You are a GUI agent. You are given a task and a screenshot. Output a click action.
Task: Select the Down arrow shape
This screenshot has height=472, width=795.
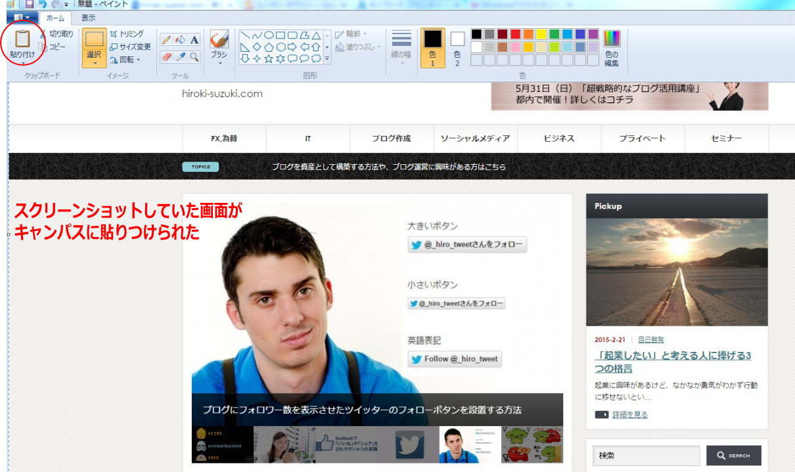pyautogui.click(x=245, y=58)
